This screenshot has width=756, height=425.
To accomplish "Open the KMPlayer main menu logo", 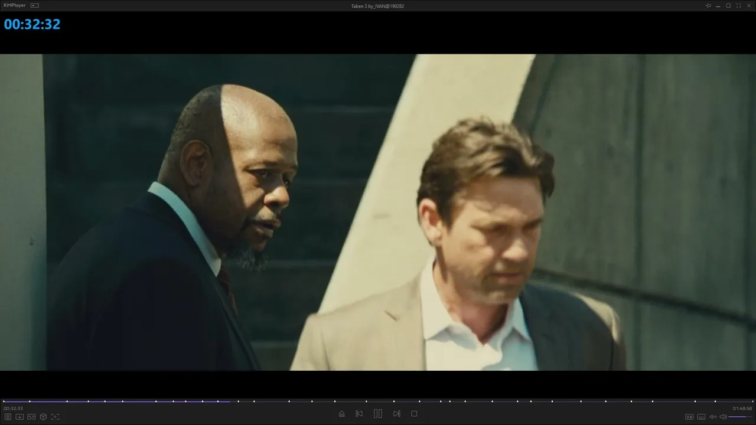I will click(x=15, y=5).
